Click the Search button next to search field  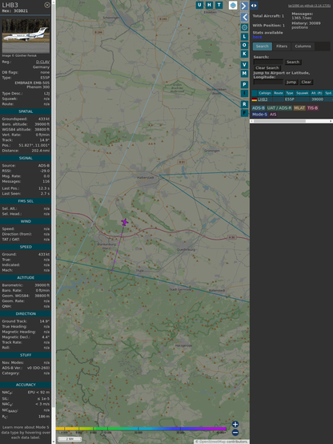coord(293,62)
